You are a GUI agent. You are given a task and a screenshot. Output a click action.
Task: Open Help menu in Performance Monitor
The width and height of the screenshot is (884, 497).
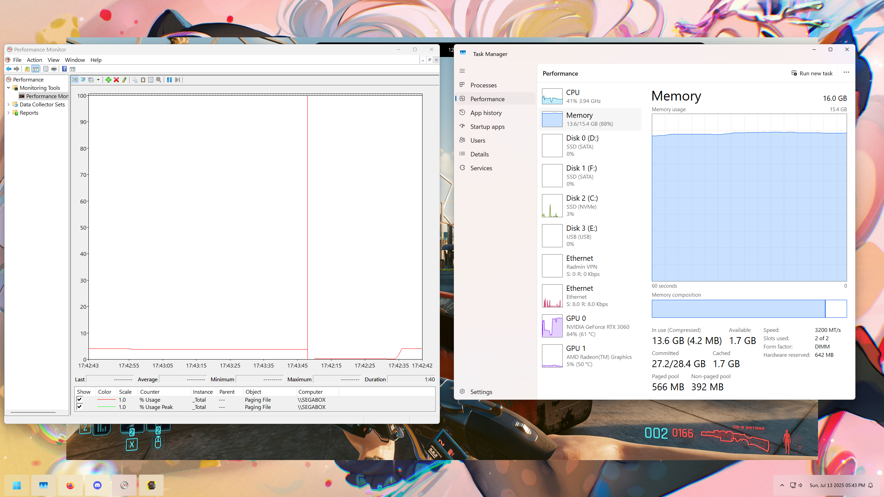(96, 60)
